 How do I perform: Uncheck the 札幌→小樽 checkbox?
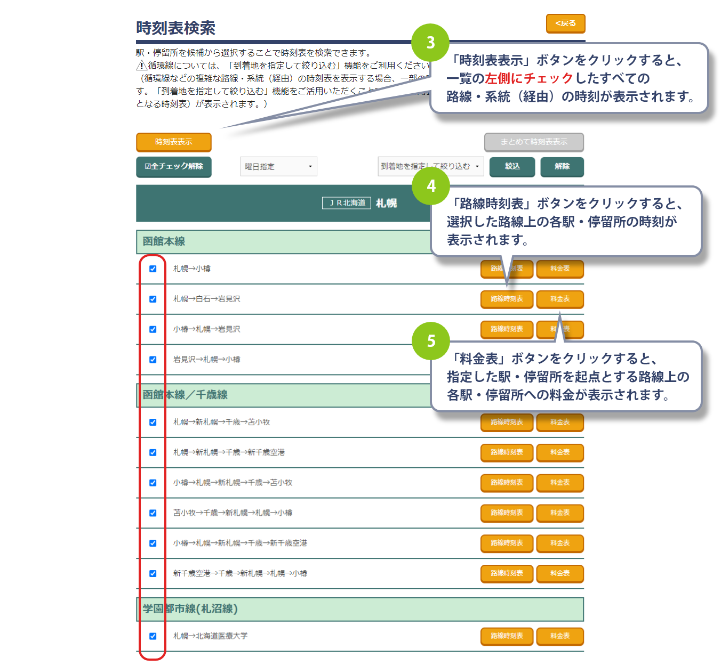tap(153, 269)
